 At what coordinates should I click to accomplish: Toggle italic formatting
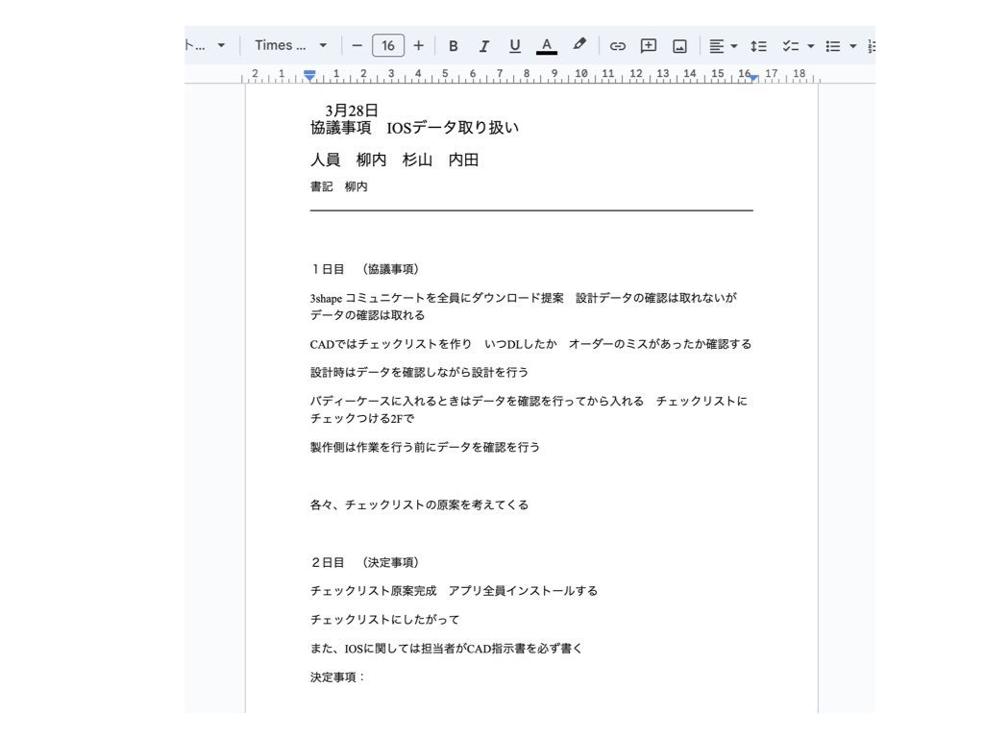pos(484,46)
